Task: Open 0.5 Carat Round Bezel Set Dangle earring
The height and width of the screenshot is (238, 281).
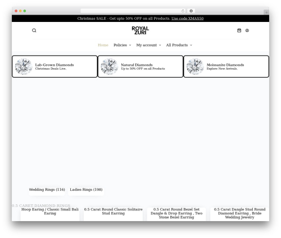Action: tap(176, 213)
